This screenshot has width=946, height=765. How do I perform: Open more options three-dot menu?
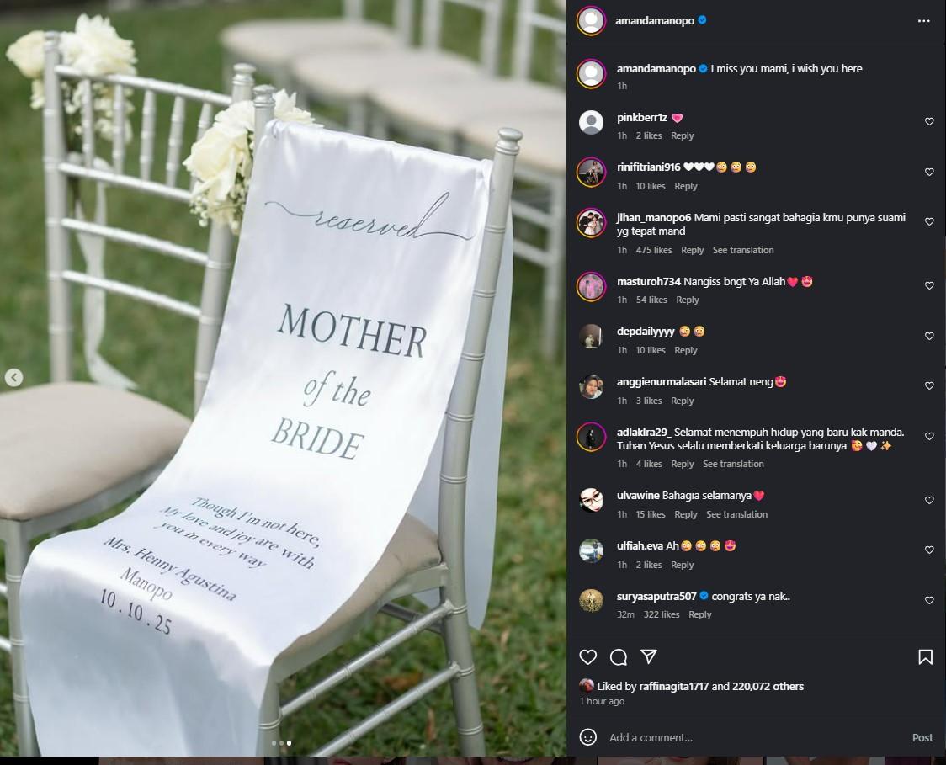coord(923,21)
